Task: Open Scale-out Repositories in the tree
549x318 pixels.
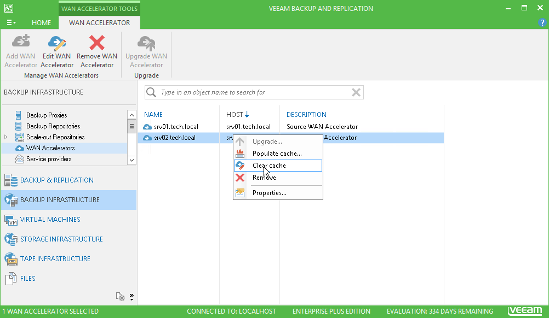Action: coord(55,137)
